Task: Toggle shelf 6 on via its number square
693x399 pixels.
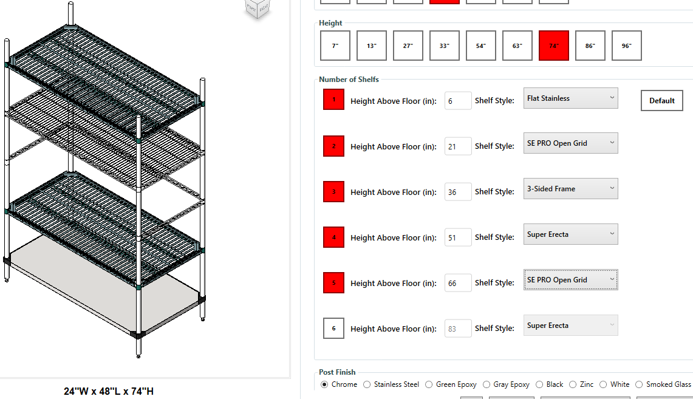Action: tap(333, 328)
